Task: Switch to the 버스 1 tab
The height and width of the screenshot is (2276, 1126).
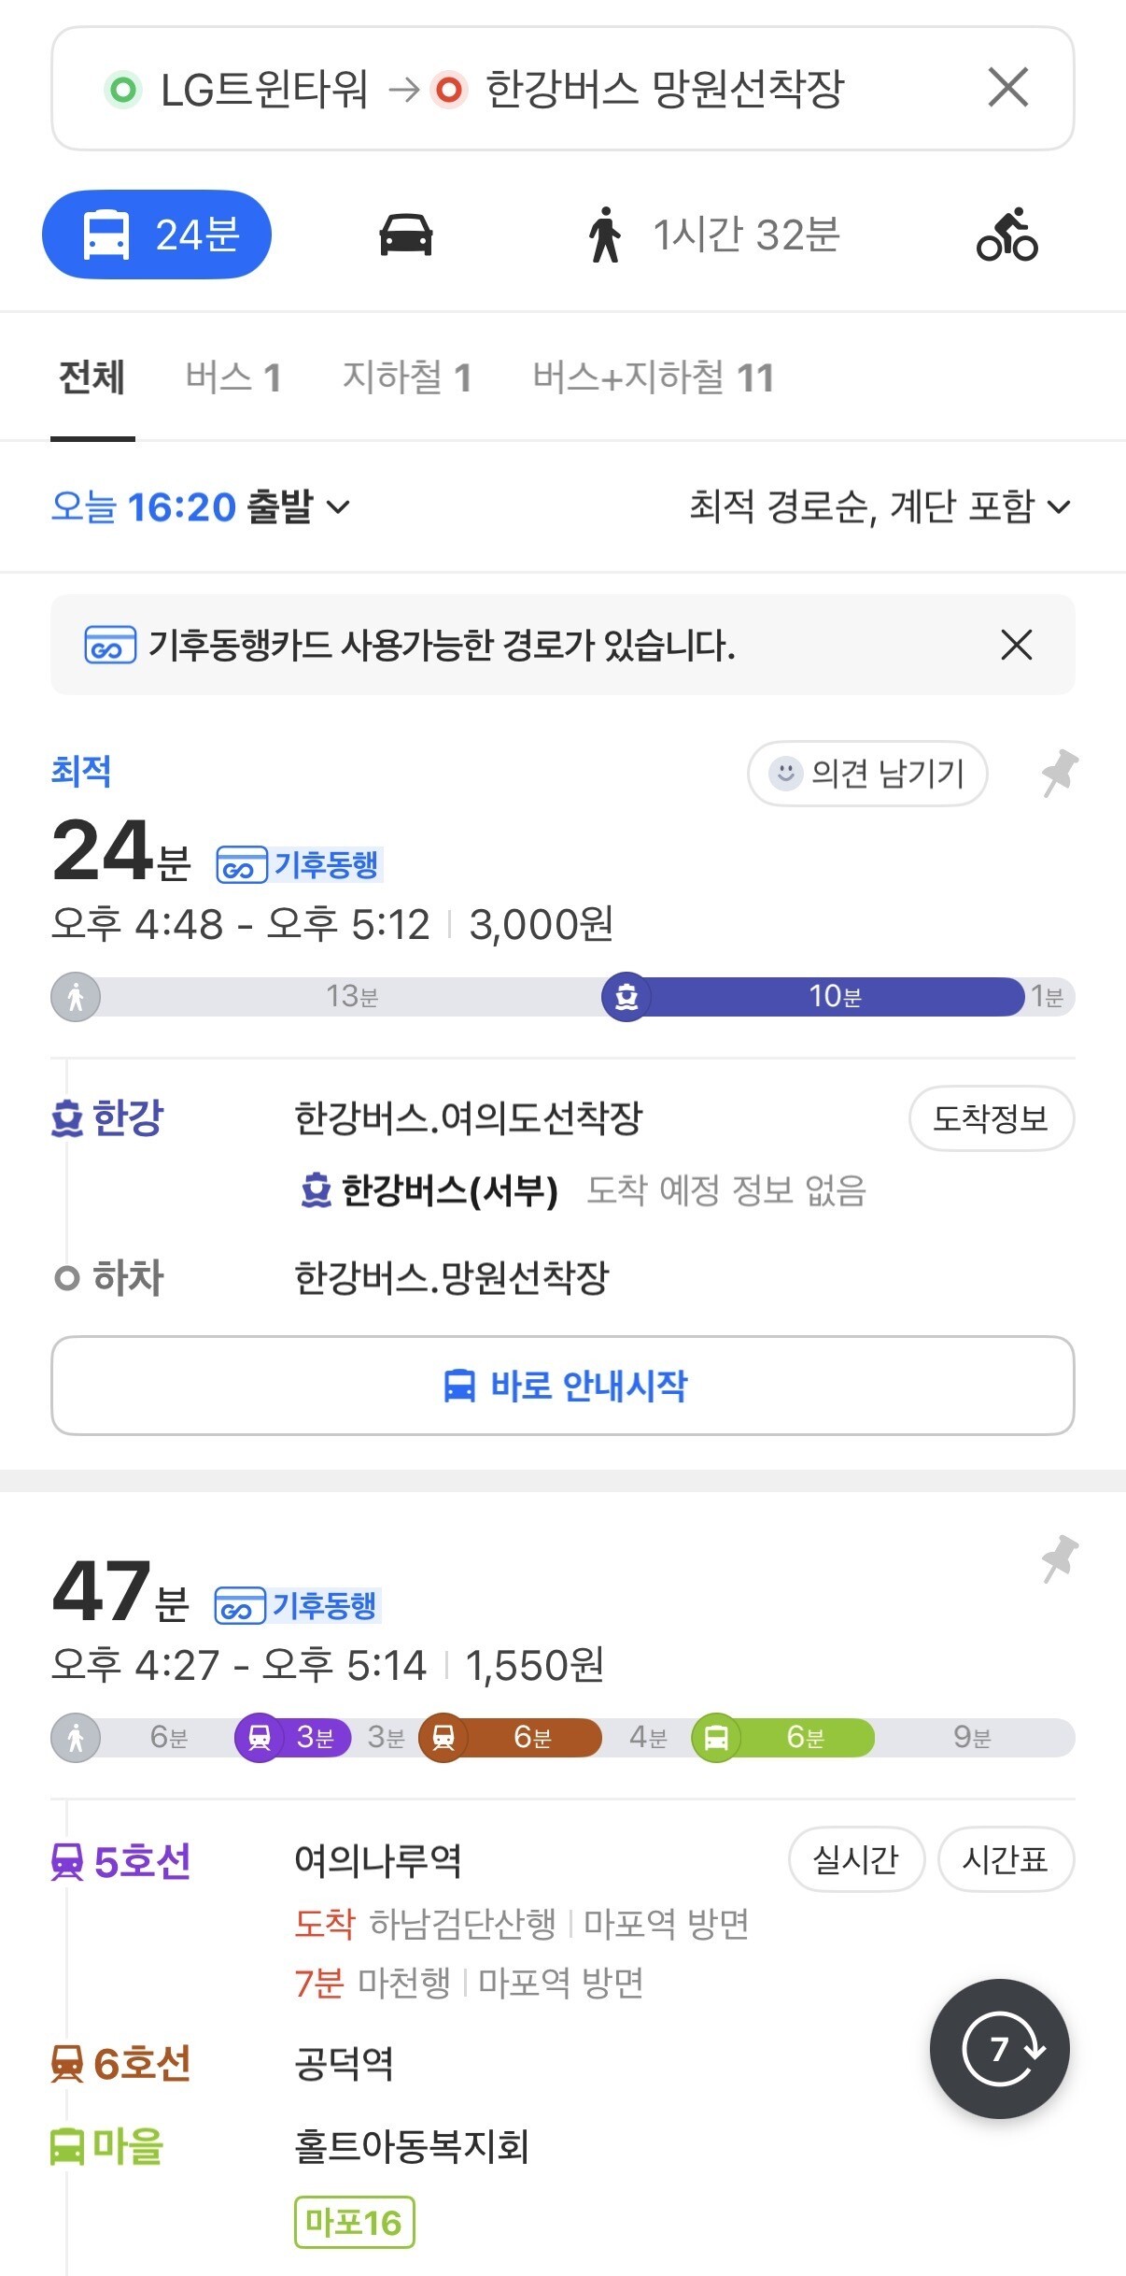Action: pos(233,377)
